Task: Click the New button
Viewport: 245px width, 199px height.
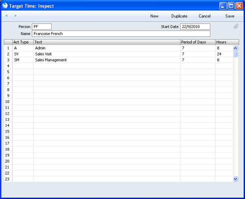Action: point(154,16)
